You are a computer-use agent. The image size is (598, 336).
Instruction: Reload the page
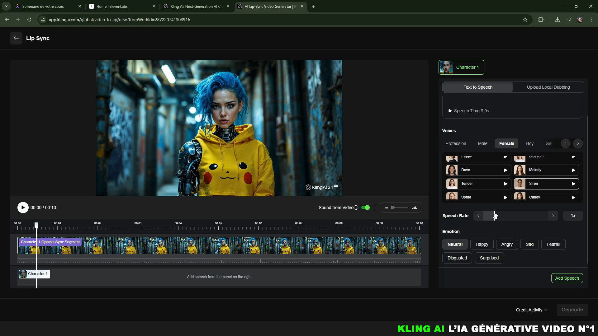coord(29,20)
